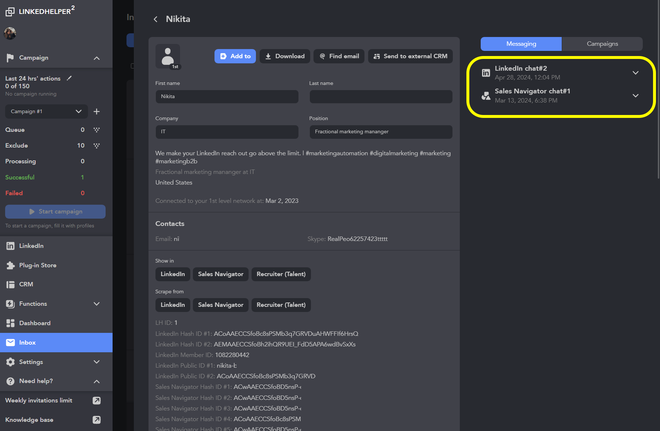Open the Dashboard
This screenshot has height=431, width=660.
34,323
